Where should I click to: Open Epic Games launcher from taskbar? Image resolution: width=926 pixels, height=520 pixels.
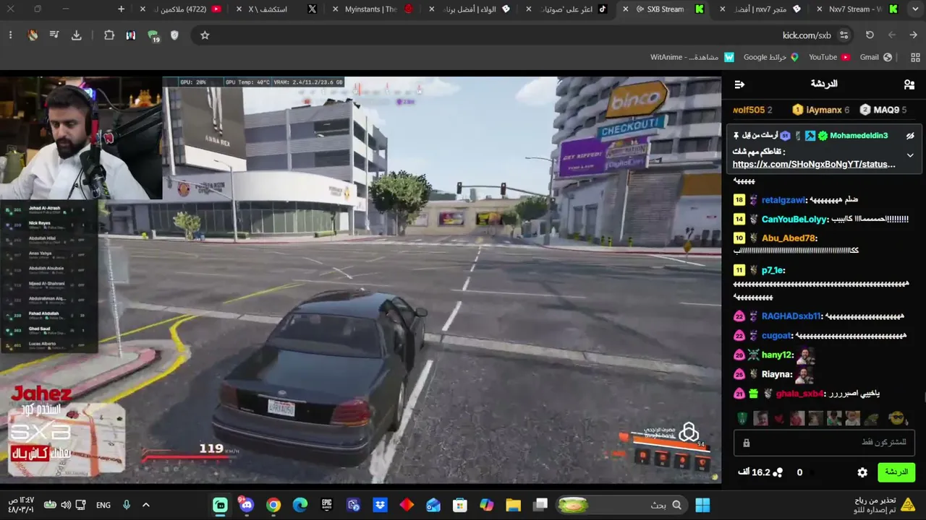click(327, 505)
